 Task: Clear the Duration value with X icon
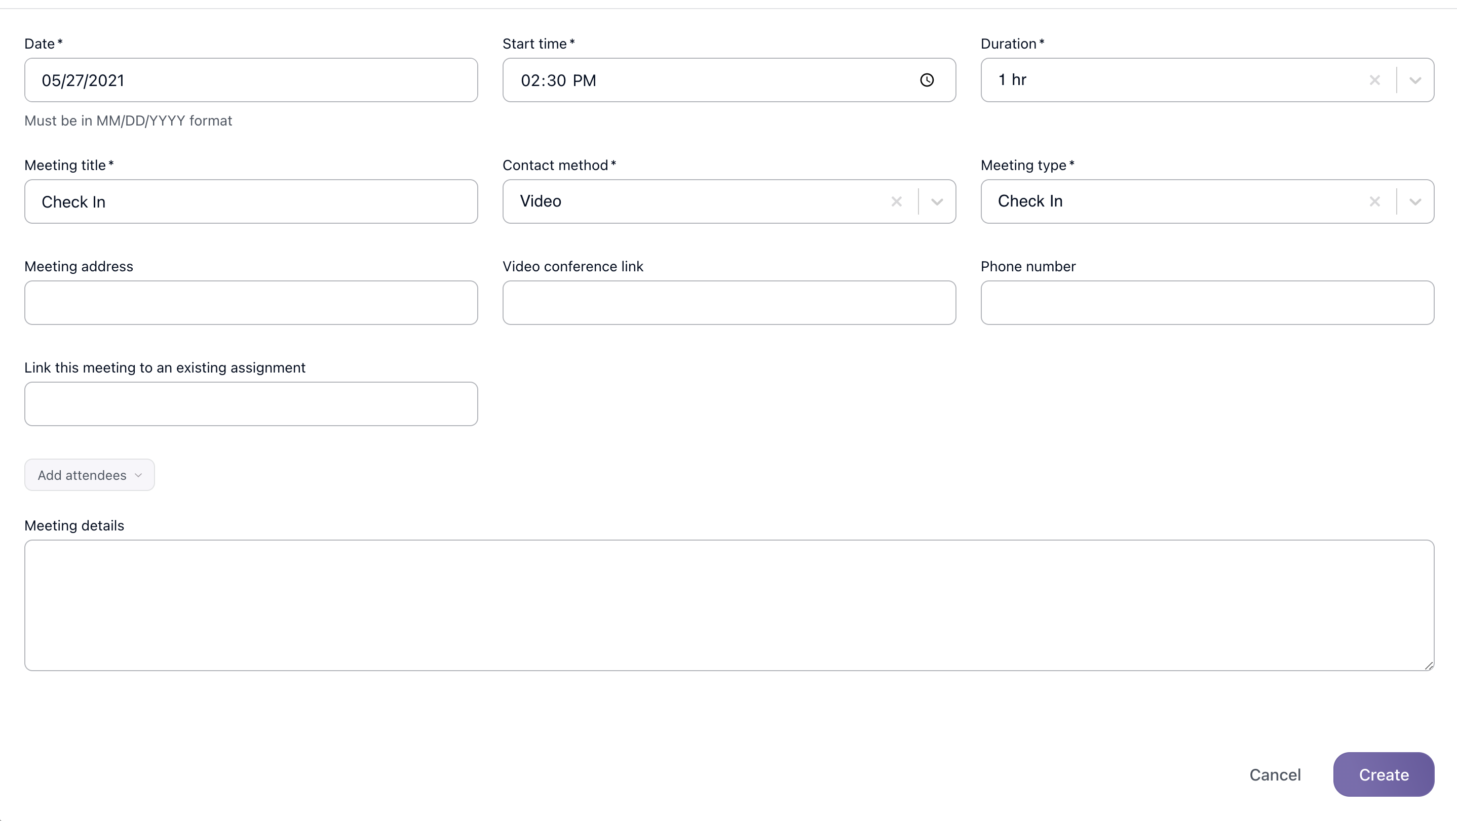tap(1374, 80)
